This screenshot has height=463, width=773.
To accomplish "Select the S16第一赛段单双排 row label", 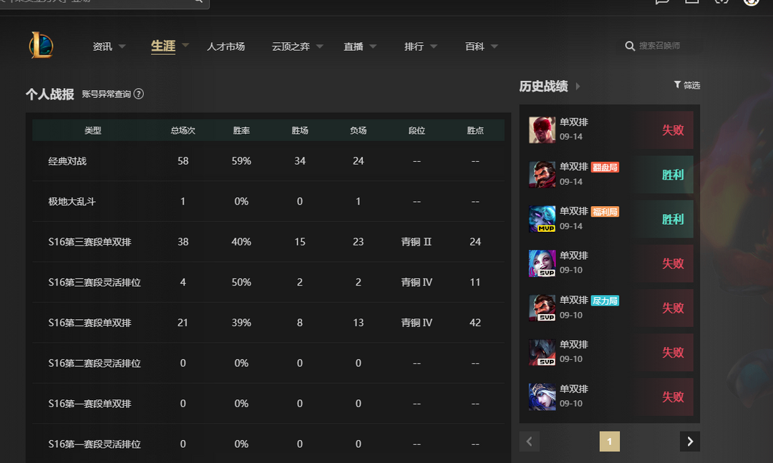I will [89, 404].
